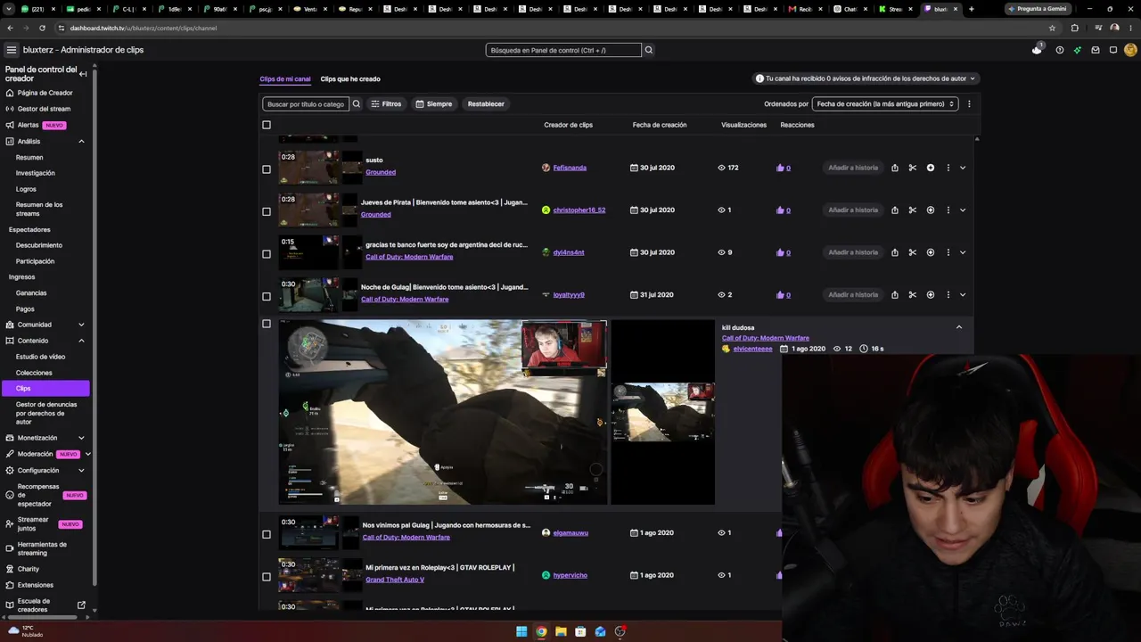Click the plus circle on "susto" clip
The height and width of the screenshot is (642, 1141).
click(x=931, y=168)
